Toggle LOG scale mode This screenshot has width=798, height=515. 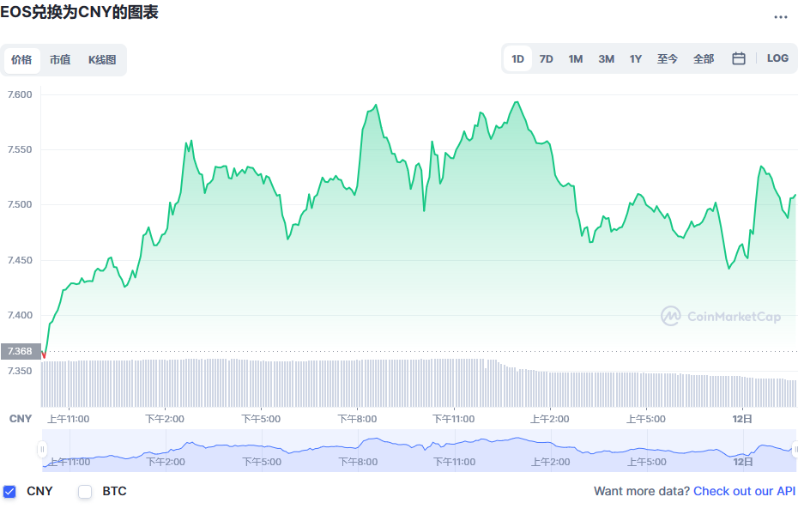777,58
